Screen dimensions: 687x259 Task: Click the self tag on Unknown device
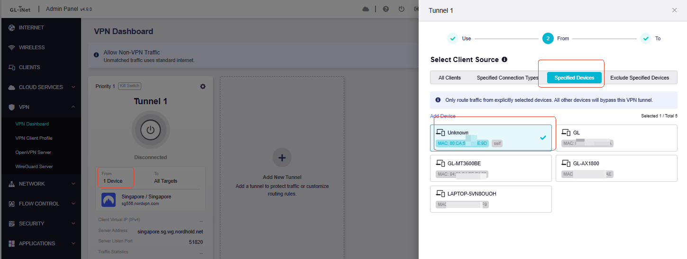coord(497,143)
